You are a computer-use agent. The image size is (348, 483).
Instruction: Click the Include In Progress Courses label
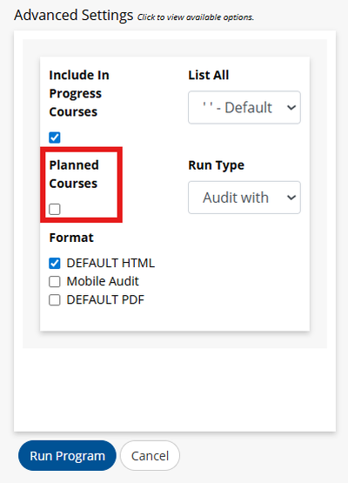(79, 93)
